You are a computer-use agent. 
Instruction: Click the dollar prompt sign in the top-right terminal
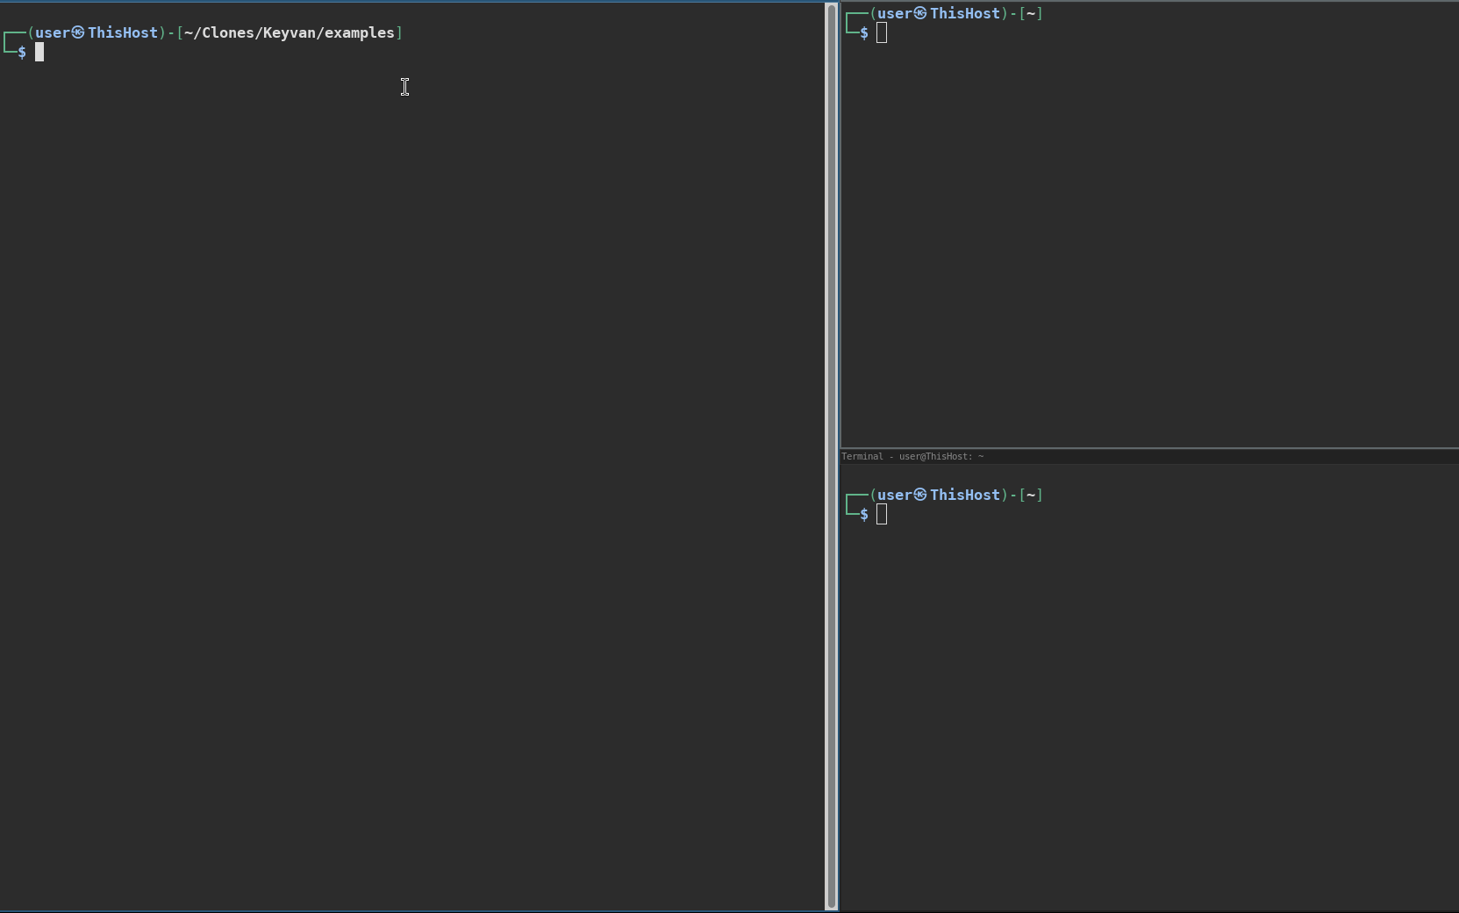point(864,33)
